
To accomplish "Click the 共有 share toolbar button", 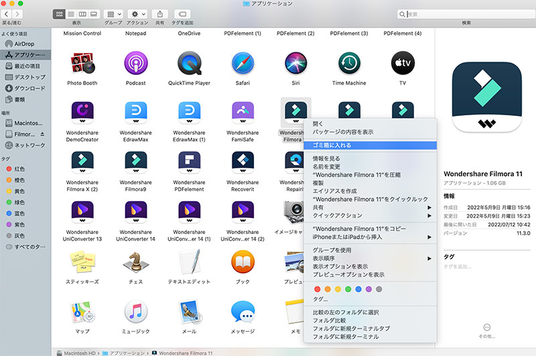I will point(159,14).
